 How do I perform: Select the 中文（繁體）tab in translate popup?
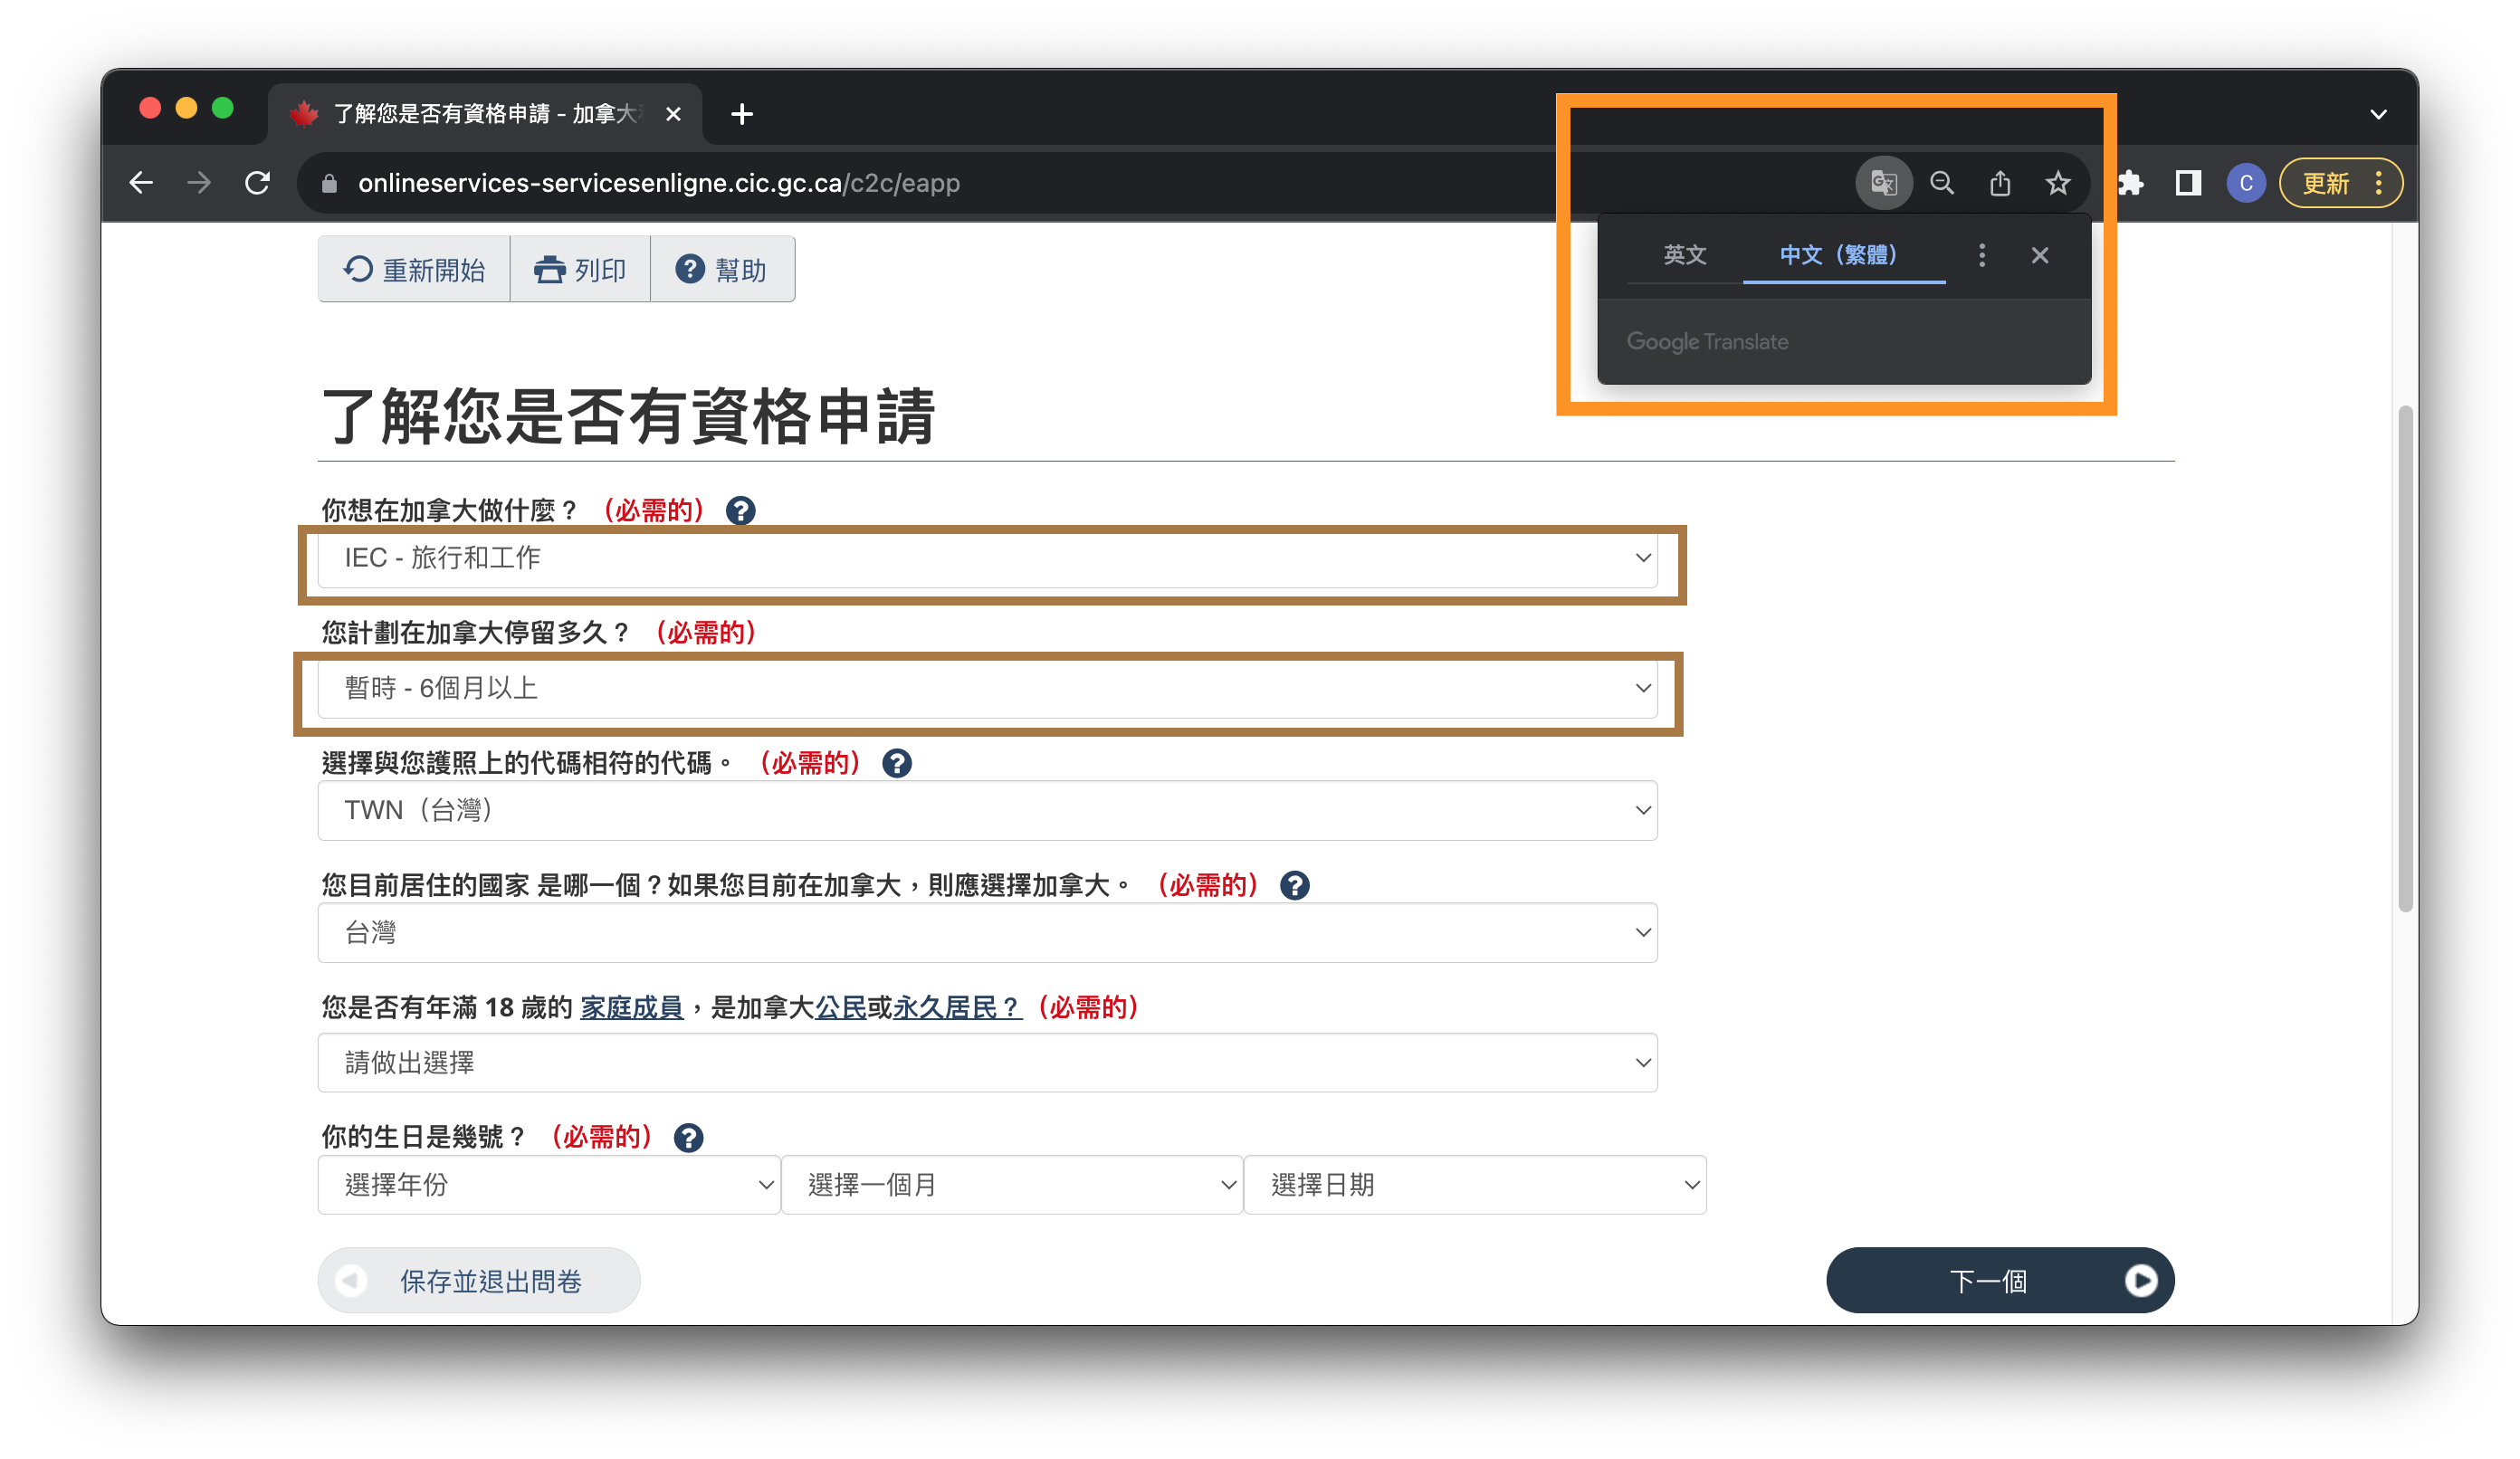[x=1843, y=255]
